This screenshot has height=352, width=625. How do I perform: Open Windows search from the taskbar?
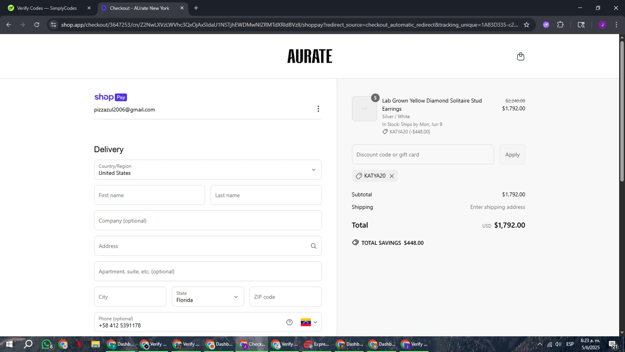28,344
